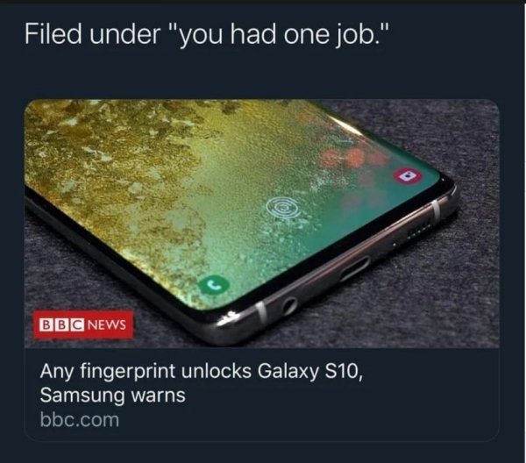Open the bbc.com domain link

[80, 419]
